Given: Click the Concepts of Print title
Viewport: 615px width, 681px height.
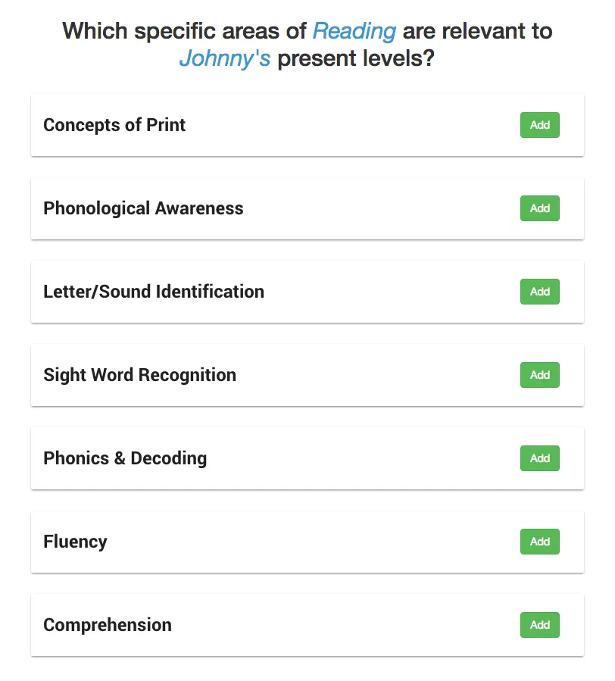Looking at the screenshot, I should tap(114, 125).
